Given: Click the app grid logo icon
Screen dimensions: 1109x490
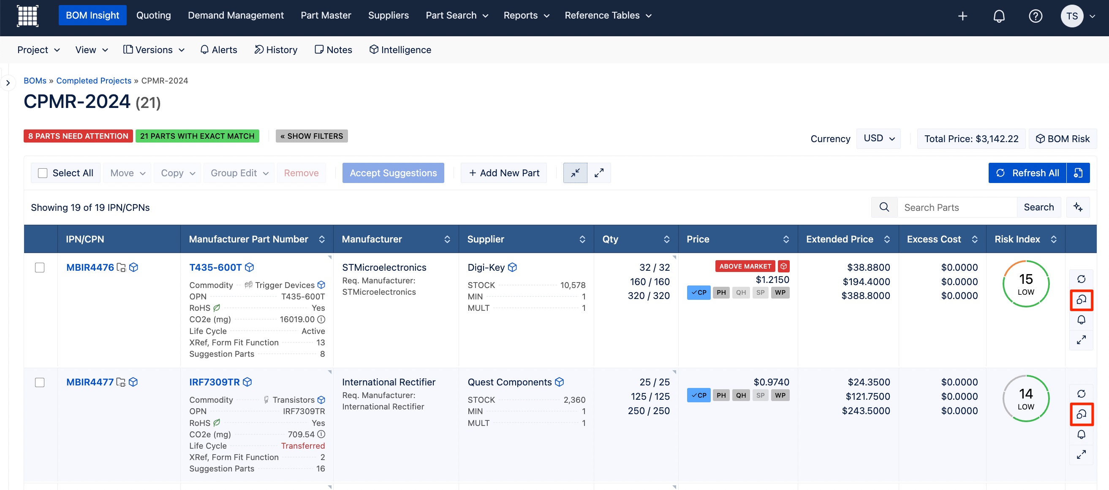Looking at the screenshot, I should click(27, 16).
